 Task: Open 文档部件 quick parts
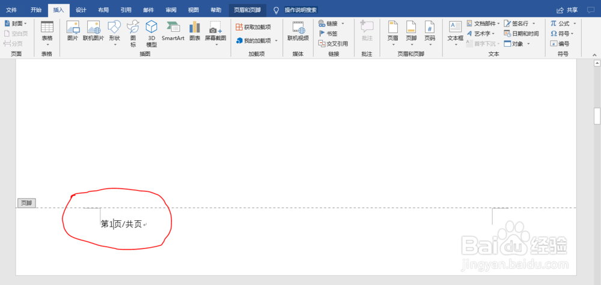point(483,24)
